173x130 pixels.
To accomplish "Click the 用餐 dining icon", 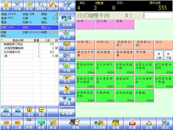I will [18, 6].
